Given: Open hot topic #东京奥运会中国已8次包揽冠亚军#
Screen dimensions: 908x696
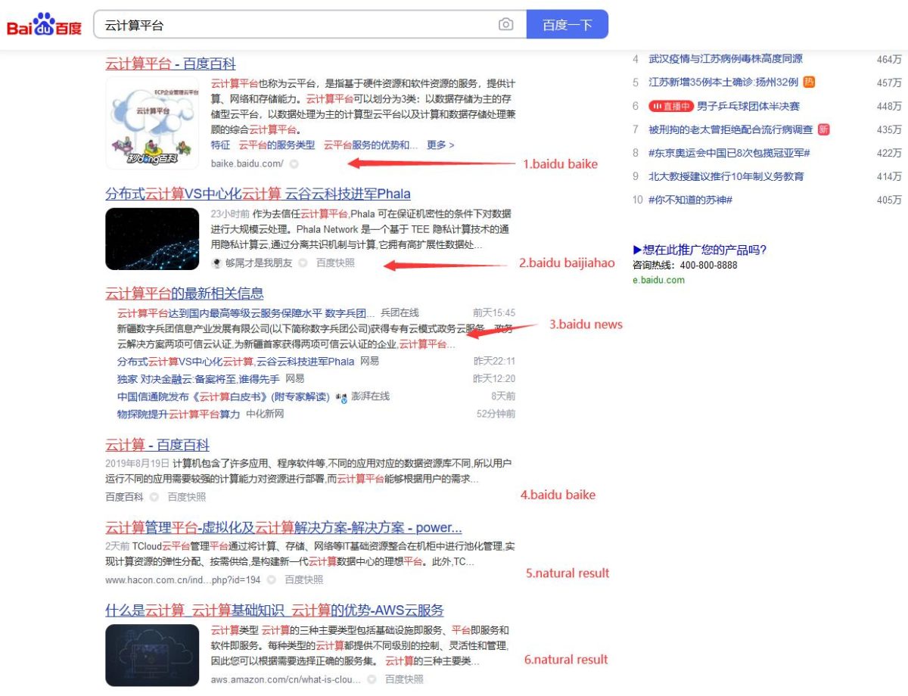Looking at the screenshot, I should tap(729, 153).
